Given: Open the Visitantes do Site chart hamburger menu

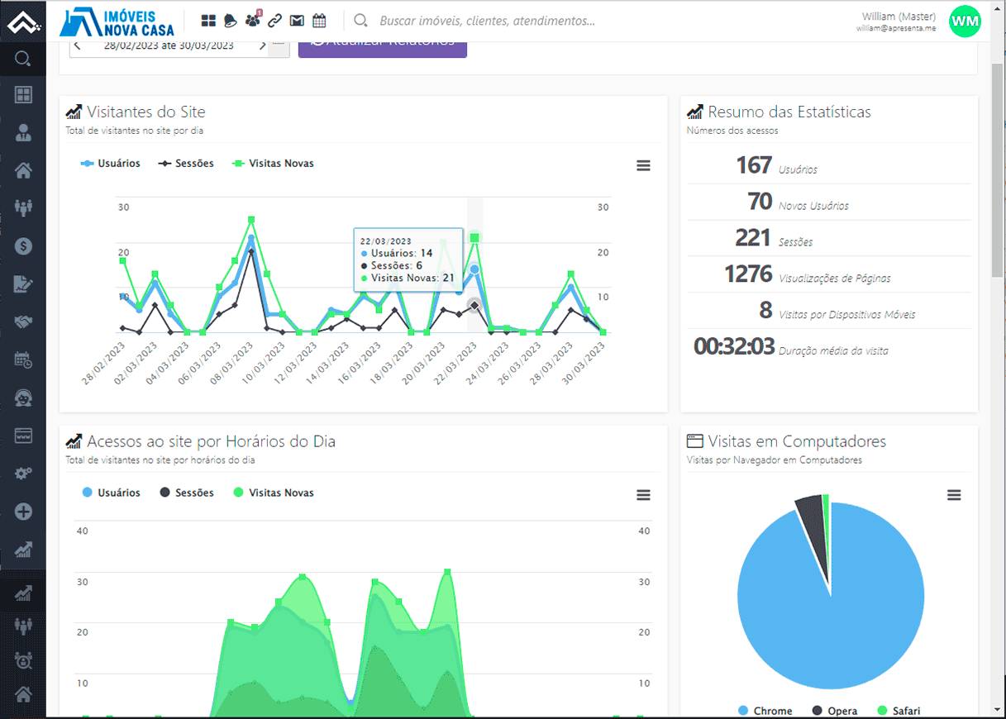Looking at the screenshot, I should [643, 165].
